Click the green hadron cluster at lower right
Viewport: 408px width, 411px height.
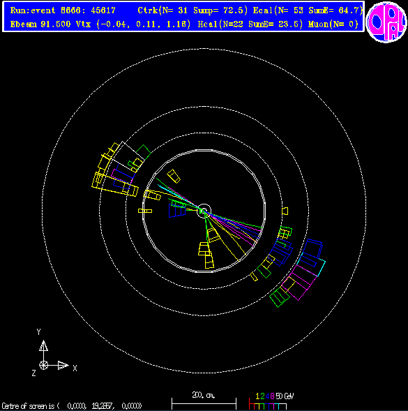280,297
